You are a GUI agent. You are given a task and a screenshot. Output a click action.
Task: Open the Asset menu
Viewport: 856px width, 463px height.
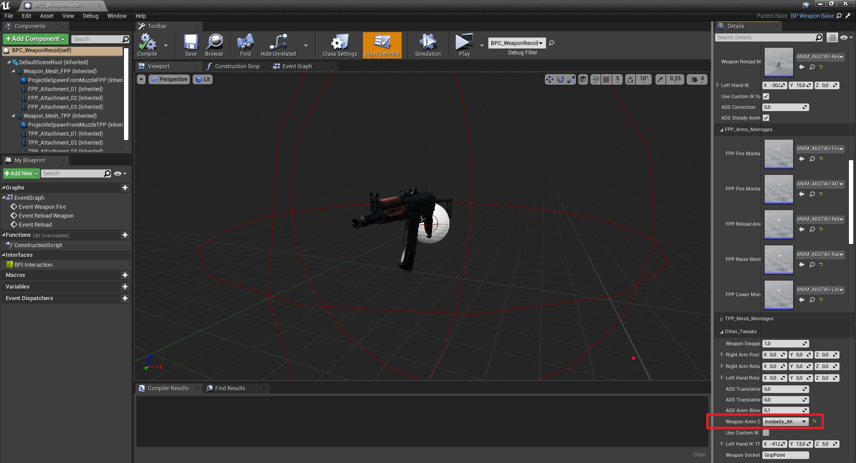point(46,16)
